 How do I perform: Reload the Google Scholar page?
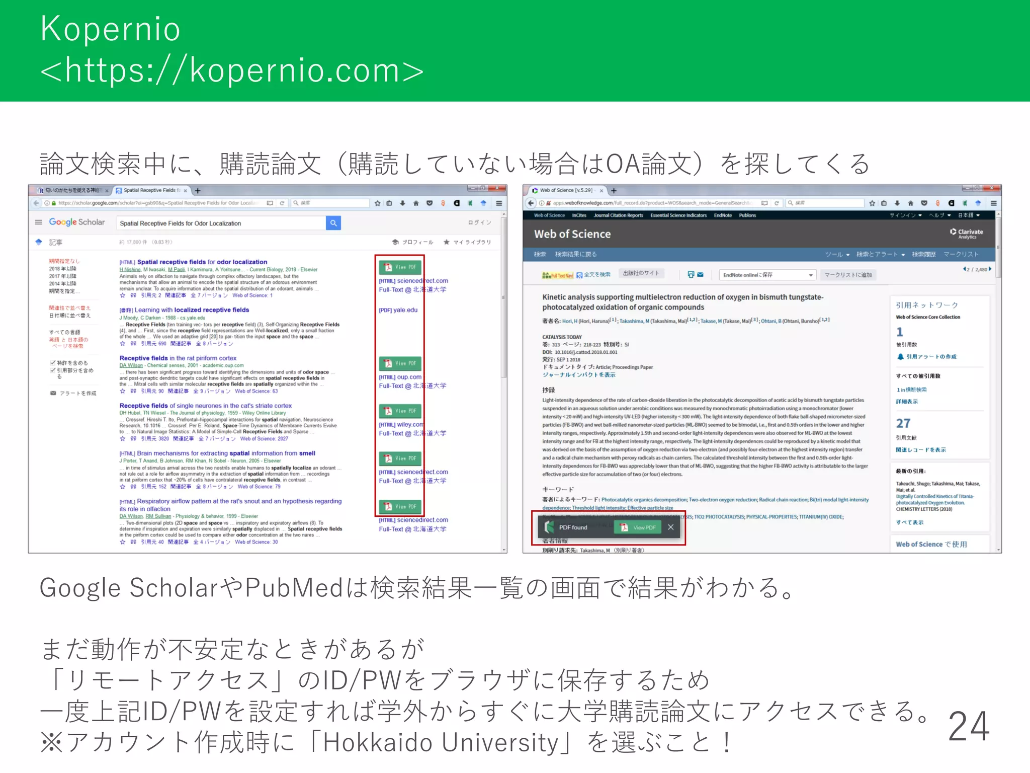[x=282, y=203]
